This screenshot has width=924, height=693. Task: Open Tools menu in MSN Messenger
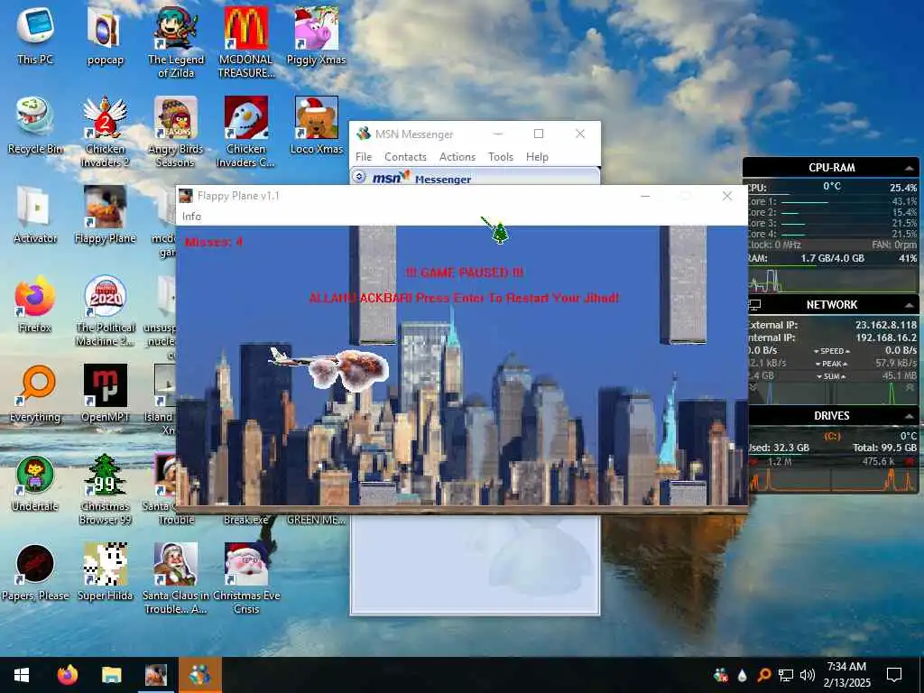pos(500,157)
